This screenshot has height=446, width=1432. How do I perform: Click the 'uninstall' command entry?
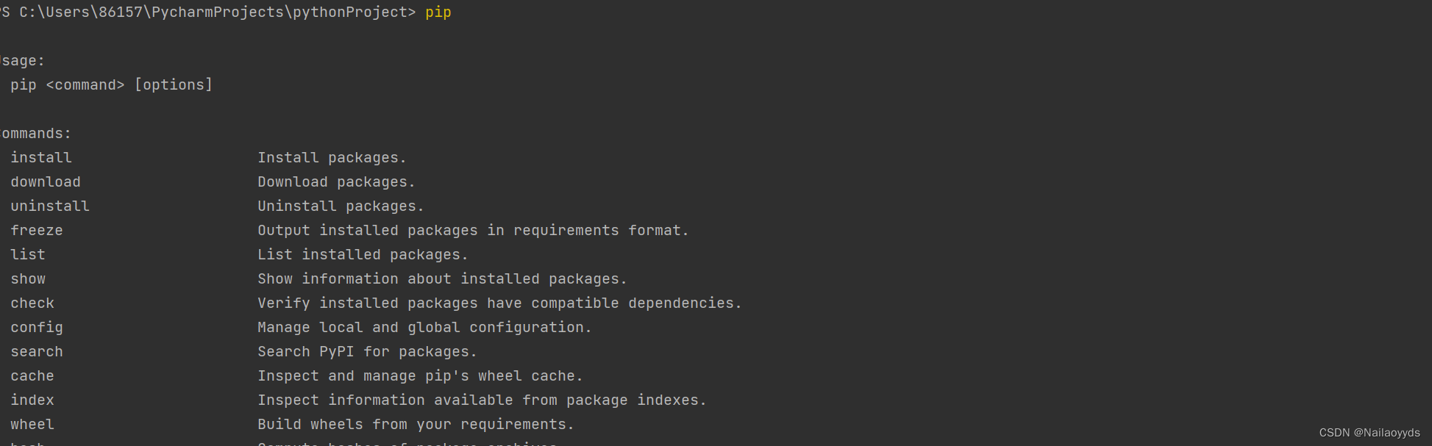click(50, 206)
